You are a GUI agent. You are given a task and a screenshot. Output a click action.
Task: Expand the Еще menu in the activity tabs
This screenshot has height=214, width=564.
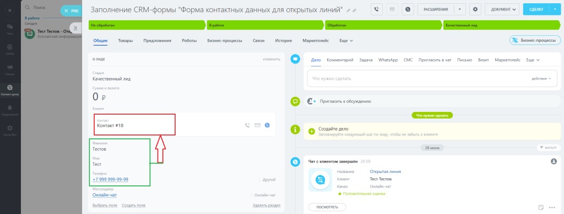[533, 60]
